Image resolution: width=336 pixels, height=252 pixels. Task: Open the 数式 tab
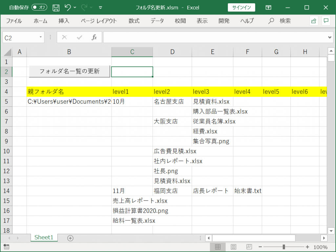point(134,21)
